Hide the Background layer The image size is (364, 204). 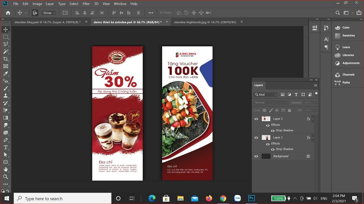click(256, 156)
